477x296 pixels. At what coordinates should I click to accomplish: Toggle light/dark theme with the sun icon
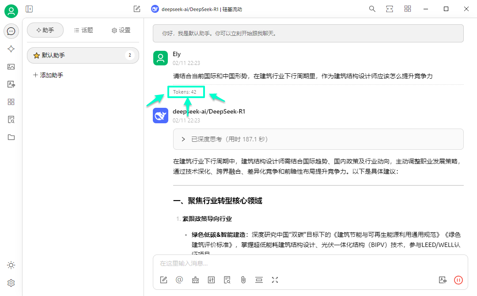11,265
